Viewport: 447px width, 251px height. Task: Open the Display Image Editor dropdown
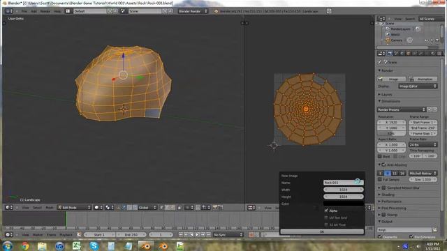click(x=418, y=86)
